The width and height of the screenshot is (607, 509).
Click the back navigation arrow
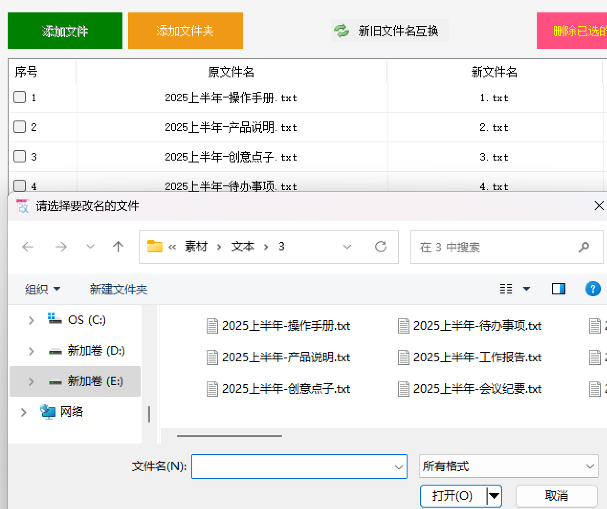click(x=27, y=247)
